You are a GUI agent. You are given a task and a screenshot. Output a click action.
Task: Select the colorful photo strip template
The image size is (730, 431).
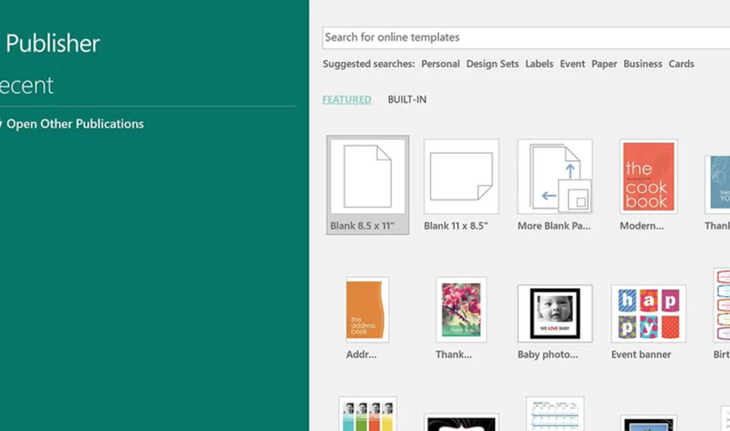pyautogui.click(x=368, y=414)
